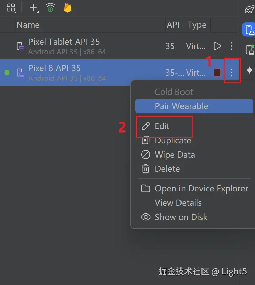Open the Gradle sidebar icon
This screenshot has height=285, width=255.
(x=249, y=9)
